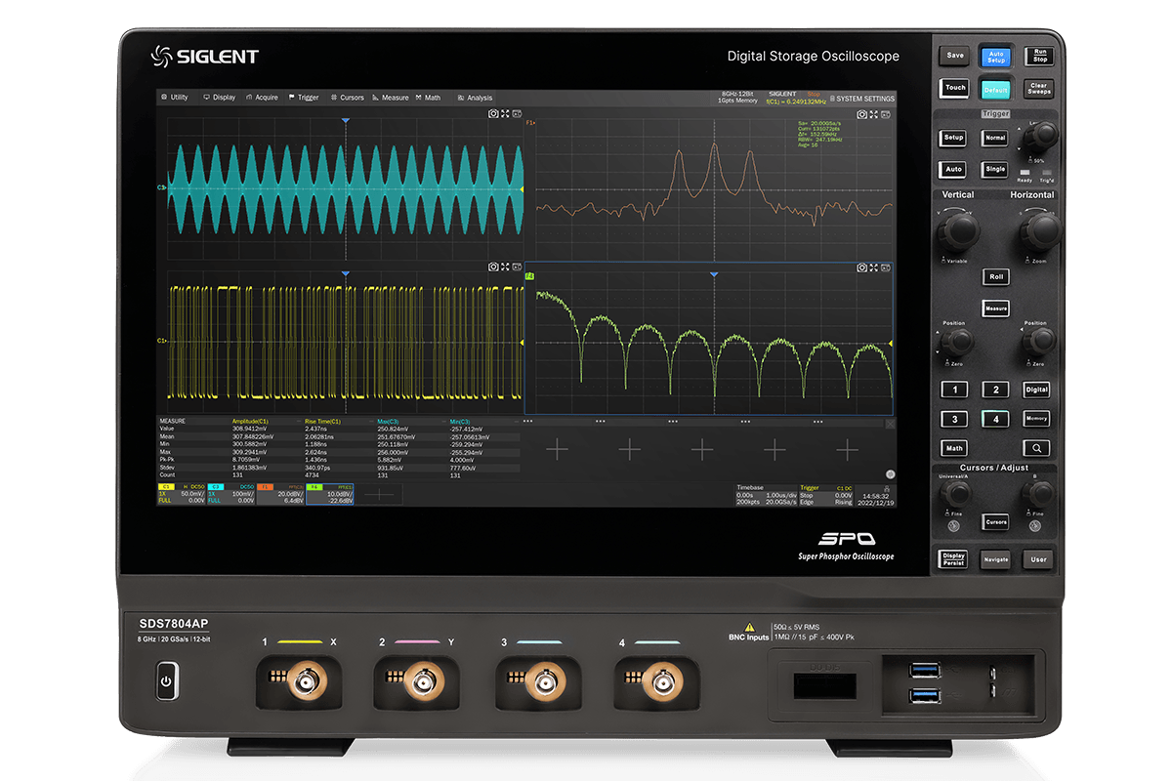Screen dimensions: 1172x781
Task: Open the on-screen Math menu
Action: (x=428, y=98)
